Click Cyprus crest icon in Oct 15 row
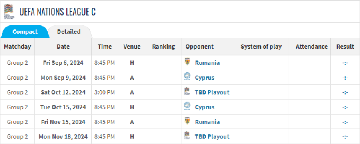Viewport: 360px width, 144px height. pyautogui.click(x=187, y=106)
